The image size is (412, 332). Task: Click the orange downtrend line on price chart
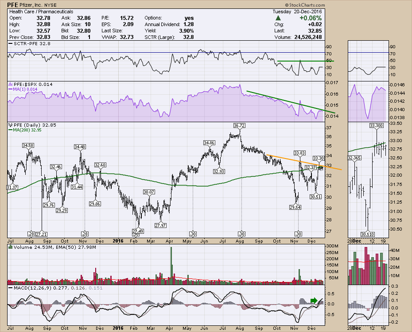(304, 162)
